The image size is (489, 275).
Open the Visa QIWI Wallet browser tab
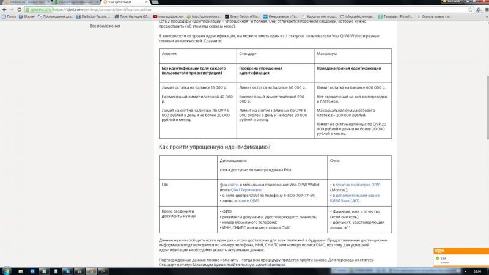click(x=125, y=3)
